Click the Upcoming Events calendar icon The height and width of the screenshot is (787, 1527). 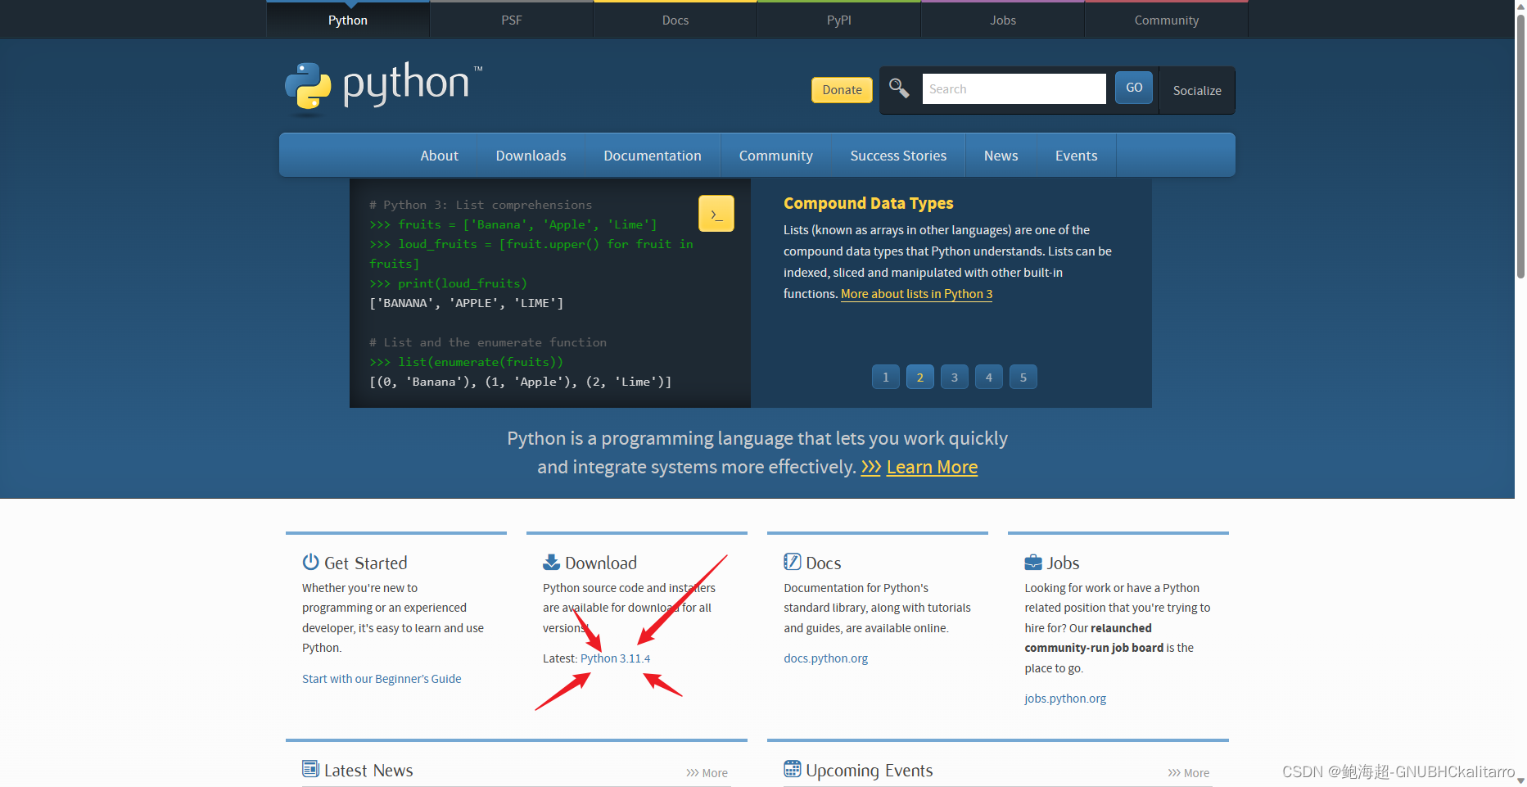tap(792, 769)
